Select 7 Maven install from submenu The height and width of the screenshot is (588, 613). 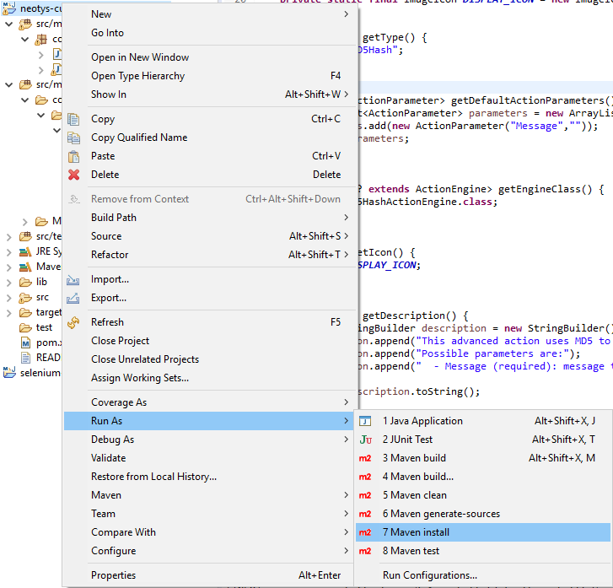[x=416, y=532]
